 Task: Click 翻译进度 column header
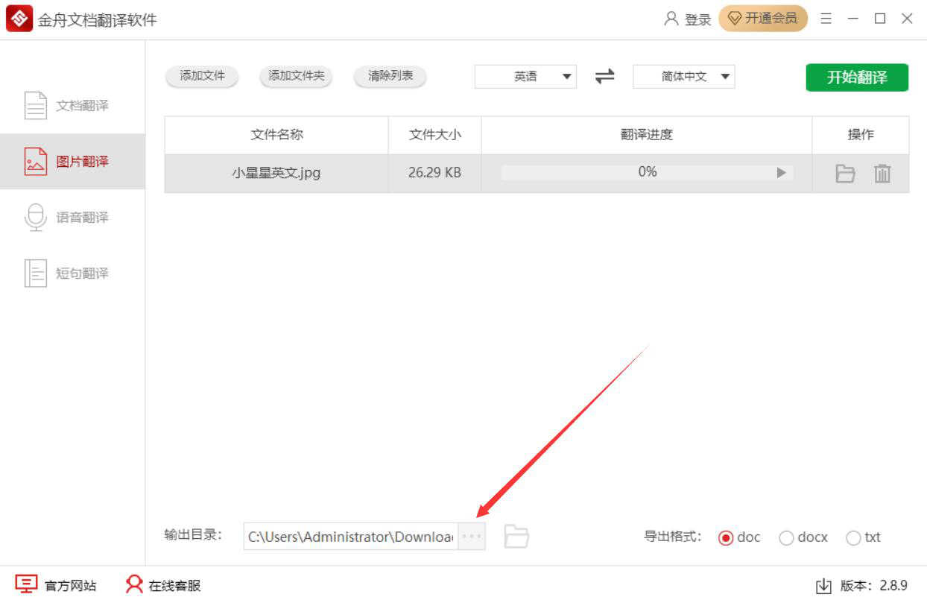pos(647,135)
